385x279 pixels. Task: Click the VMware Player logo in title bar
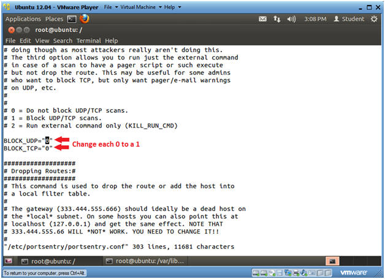click(x=7, y=7)
